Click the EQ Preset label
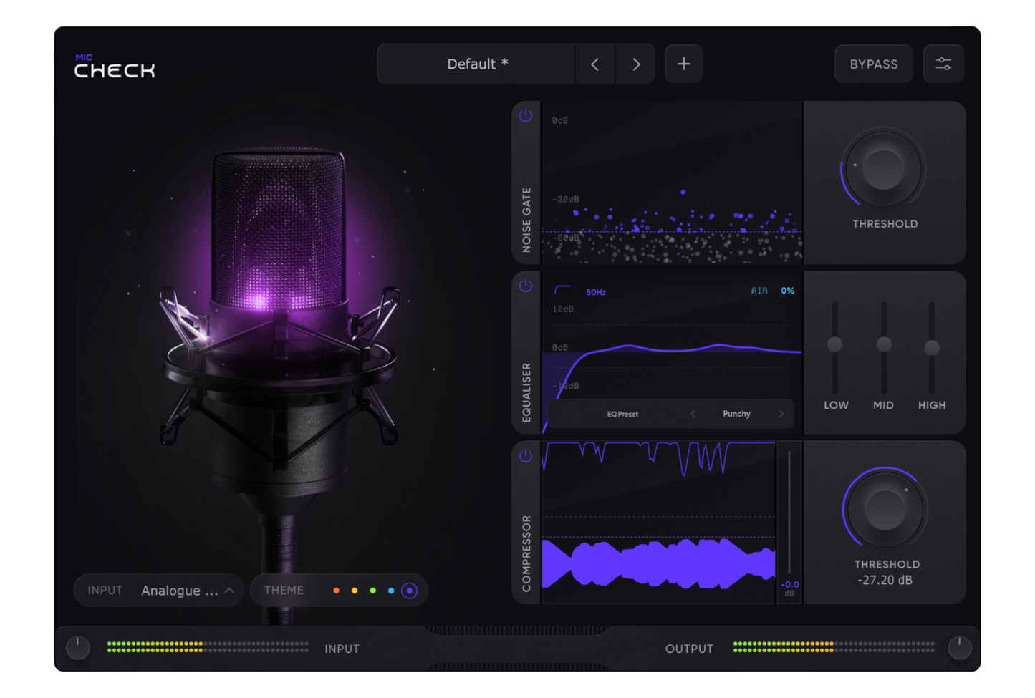Viewport: 1035px width, 698px height. click(622, 414)
